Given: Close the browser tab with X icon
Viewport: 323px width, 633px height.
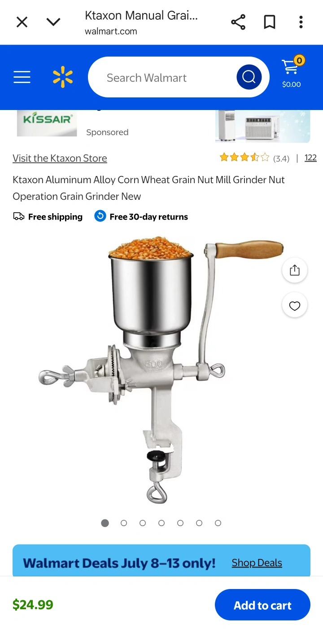Looking at the screenshot, I should click(22, 22).
